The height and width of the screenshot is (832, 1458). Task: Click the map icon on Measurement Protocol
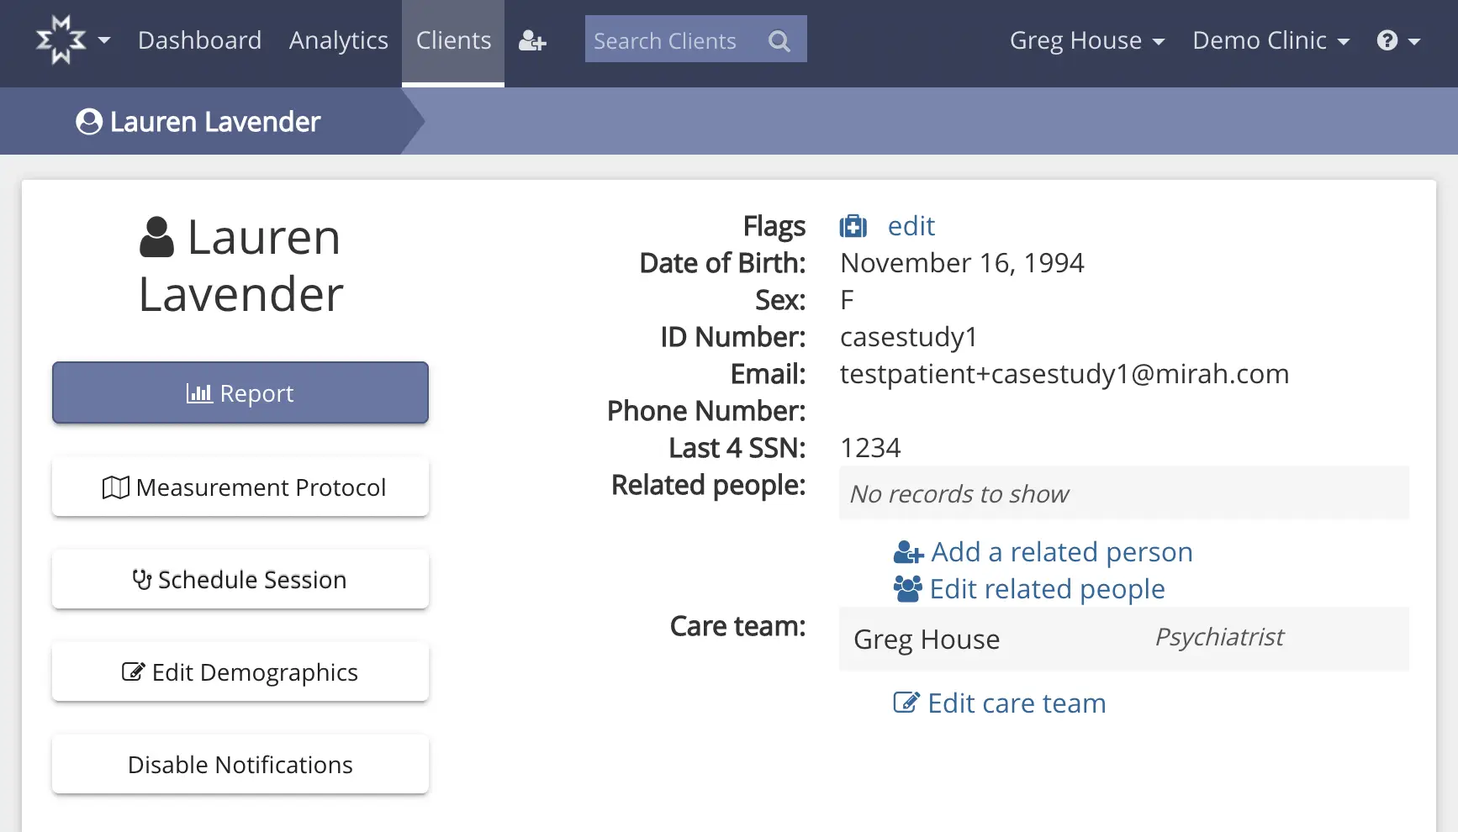118,487
